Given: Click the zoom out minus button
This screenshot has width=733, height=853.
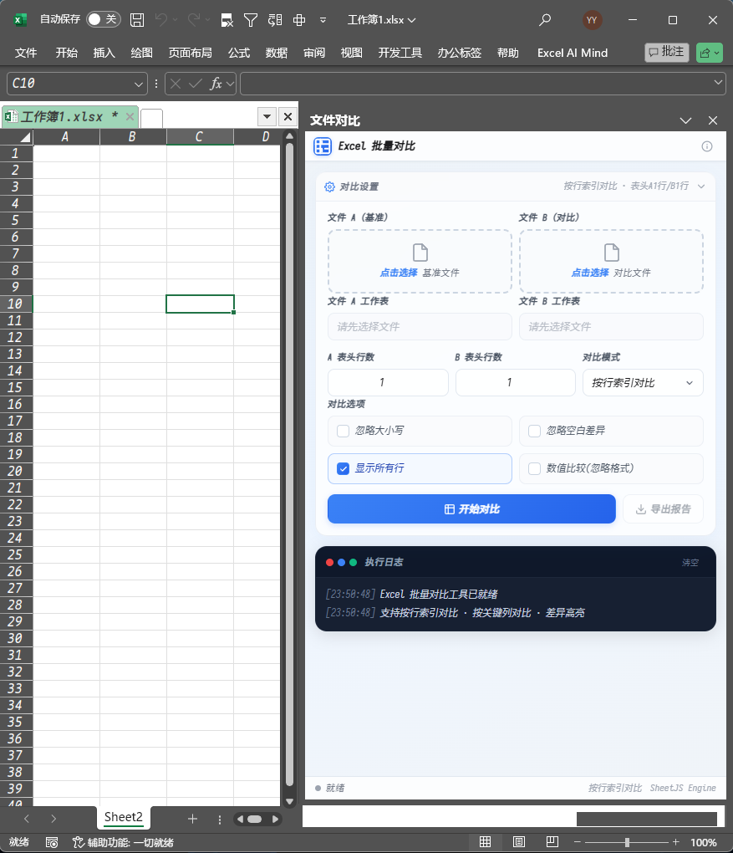Looking at the screenshot, I should pyautogui.click(x=578, y=842).
